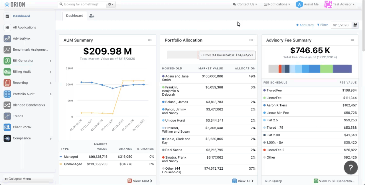The image size is (365, 185).
Task: Open the Billing Audit sidebar icon
Action: (7, 72)
